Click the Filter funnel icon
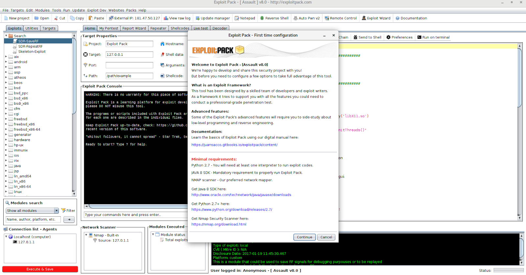Viewport: 526px width, 275px height. pos(63,210)
